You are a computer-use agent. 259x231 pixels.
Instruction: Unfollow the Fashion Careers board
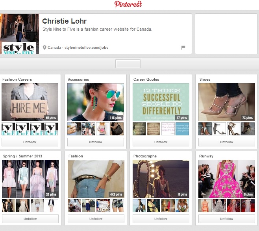click(x=30, y=142)
